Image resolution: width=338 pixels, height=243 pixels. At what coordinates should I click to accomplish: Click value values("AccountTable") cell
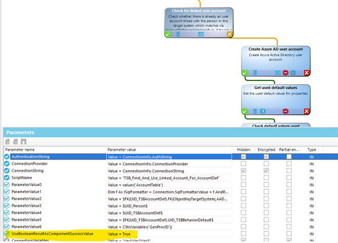pos(169,185)
